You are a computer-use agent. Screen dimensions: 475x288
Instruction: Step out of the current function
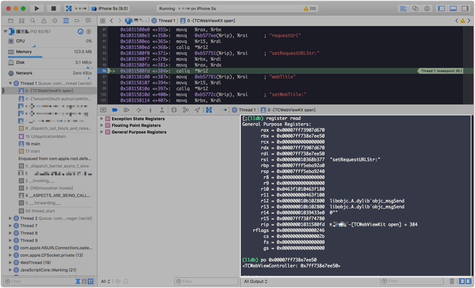tap(162, 110)
